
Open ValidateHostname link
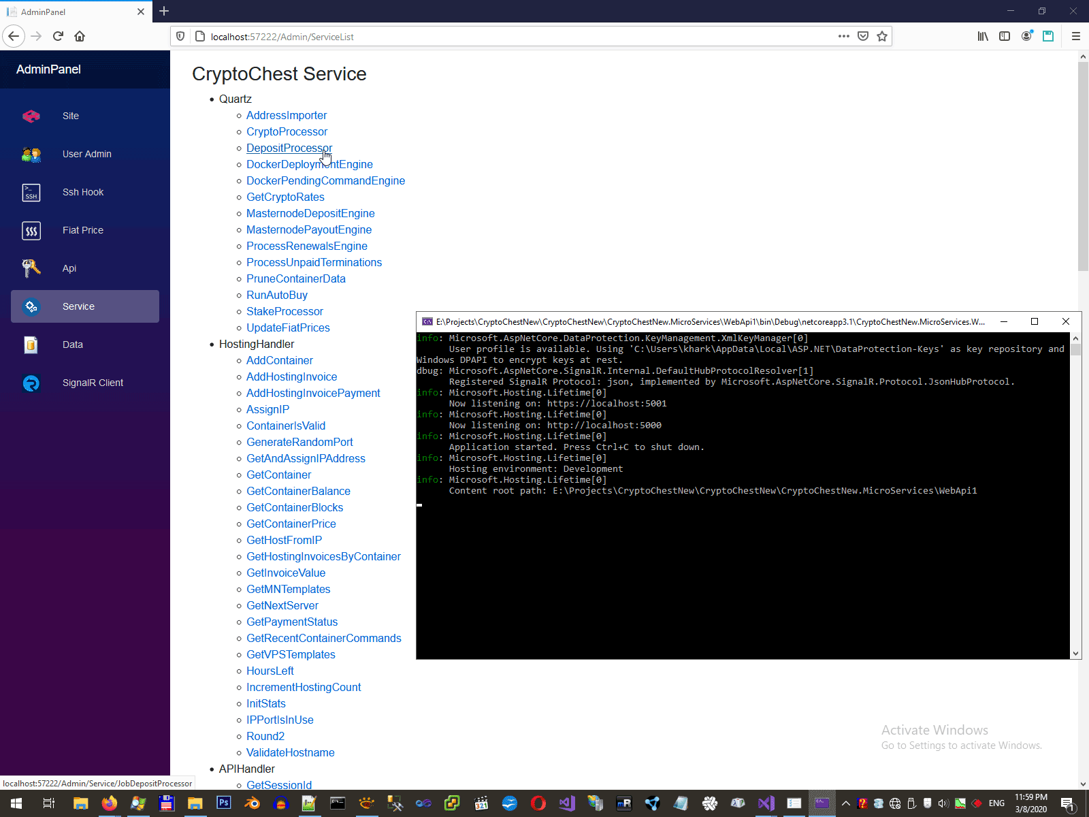[291, 752]
